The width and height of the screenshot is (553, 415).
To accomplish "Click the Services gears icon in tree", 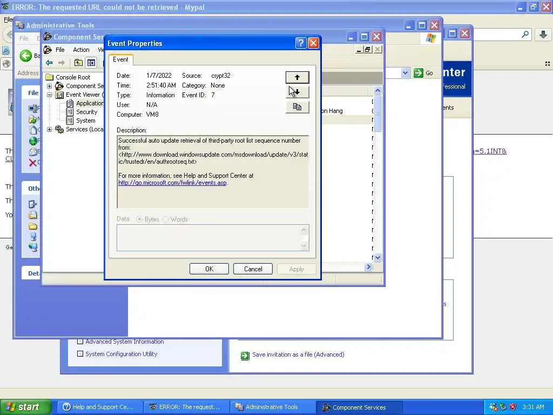I will 59,129.
